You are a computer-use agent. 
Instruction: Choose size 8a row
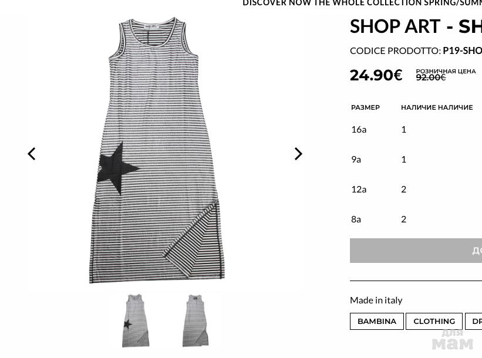[416, 219]
